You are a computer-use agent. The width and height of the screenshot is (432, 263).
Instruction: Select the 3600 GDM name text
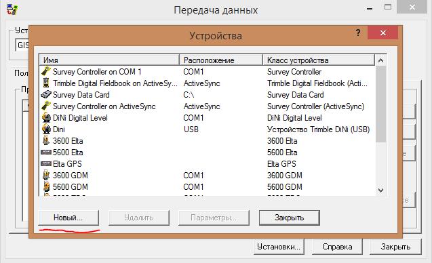pyautogui.click(x=71, y=176)
